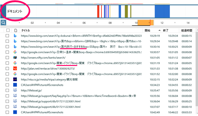Click sort arrow next to 開始 header
Screen dimensions: 198x116
[x=159, y=31]
